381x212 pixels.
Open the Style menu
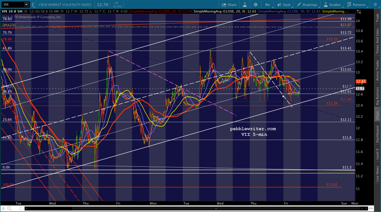pos(284,4)
